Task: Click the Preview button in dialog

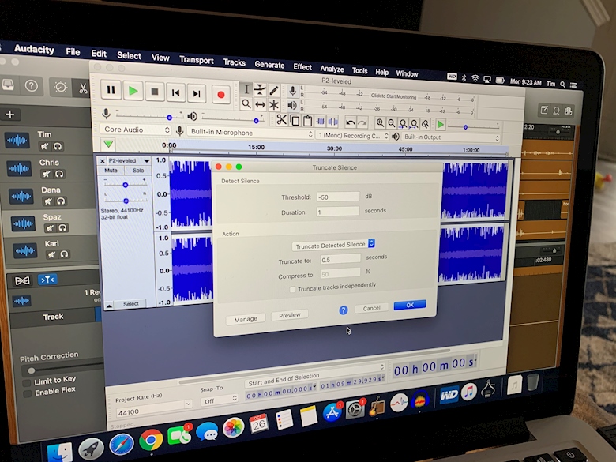Action: click(x=290, y=315)
